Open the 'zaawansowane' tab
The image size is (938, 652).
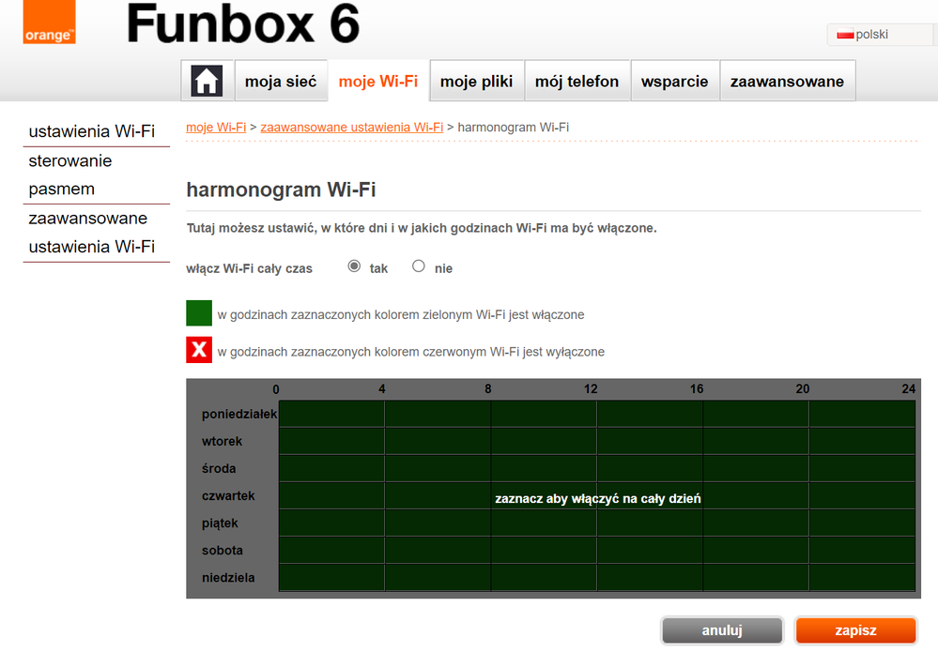(x=787, y=81)
